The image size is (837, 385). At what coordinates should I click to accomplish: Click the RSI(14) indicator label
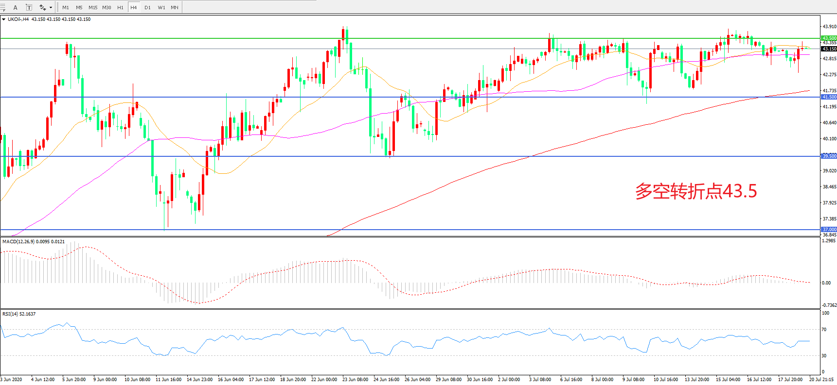point(18,314)
